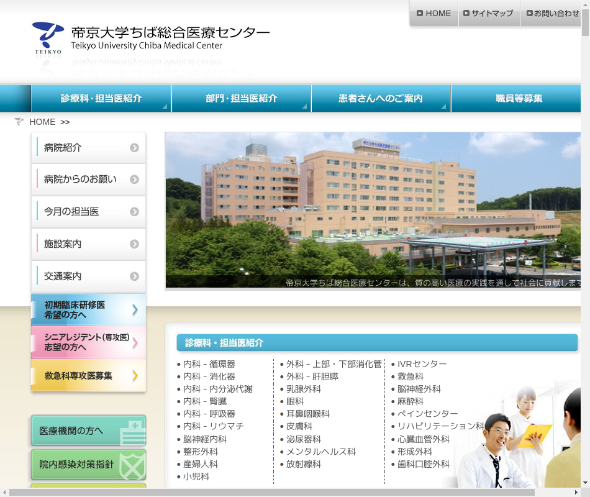Click the chevron on シニアレジデント banner
590x497 pixels.
click(135, 343)
